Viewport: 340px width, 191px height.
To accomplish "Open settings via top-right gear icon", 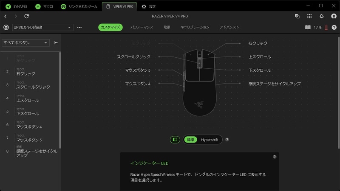I will (322, 16).
